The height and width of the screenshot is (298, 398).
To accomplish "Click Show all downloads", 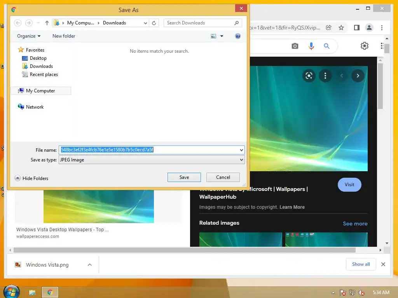I will (x=361, y=264).
